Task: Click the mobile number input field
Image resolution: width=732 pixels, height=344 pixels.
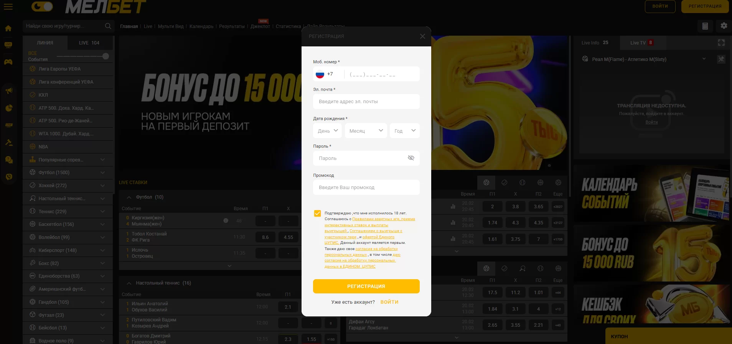Action: (x=382, y=74)
